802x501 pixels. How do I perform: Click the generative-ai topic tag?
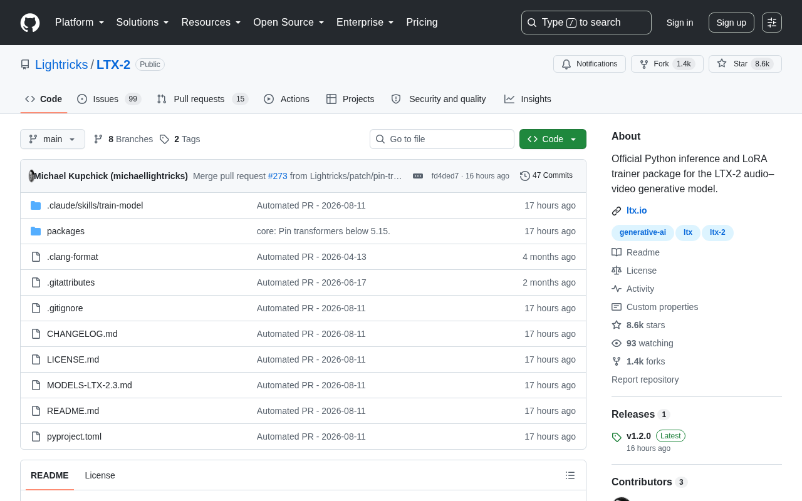pyautogui.click(x=643, y=233)
